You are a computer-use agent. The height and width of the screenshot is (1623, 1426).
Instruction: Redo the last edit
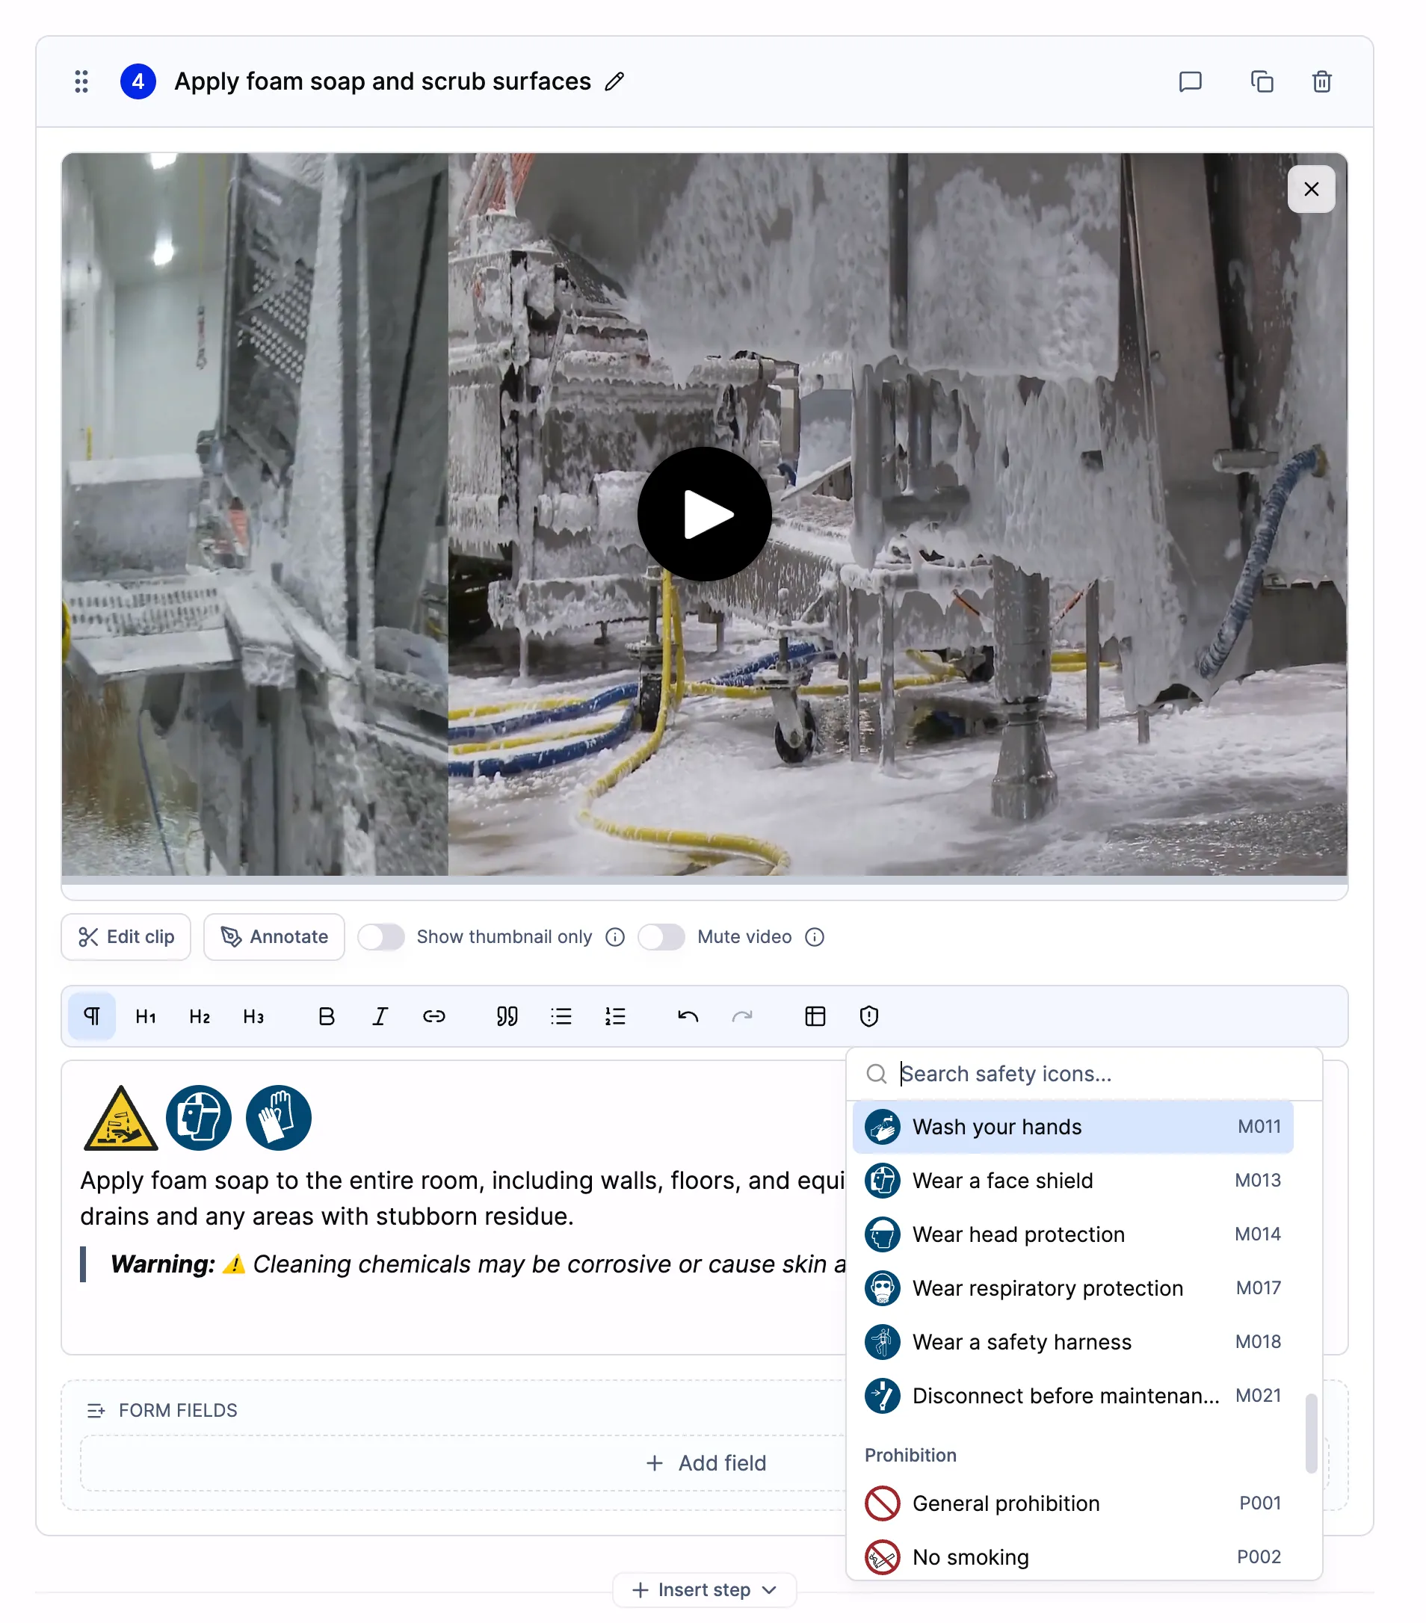pyautogui.click(x=742, y=1016)
